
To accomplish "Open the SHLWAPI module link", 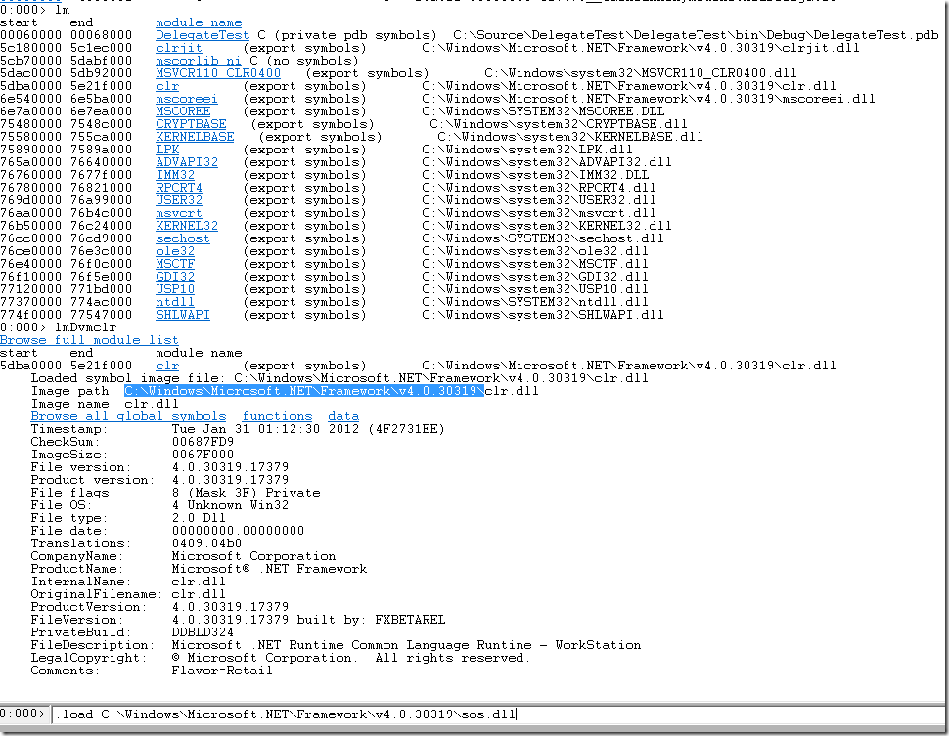I will point(183,315).
